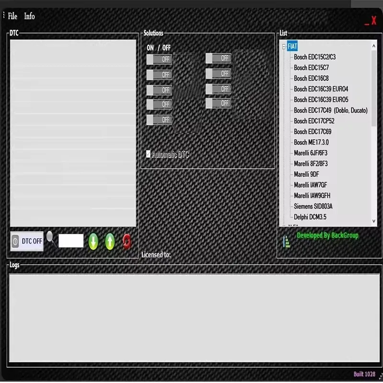The width and height of the screenshot is (383, 383).
Task: Select Marelli 9DF entry
Action: click(306, 174)
